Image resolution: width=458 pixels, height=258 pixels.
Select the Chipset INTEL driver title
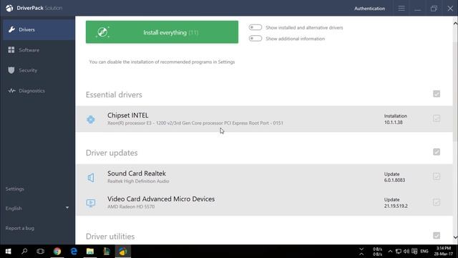pos(127,115)
